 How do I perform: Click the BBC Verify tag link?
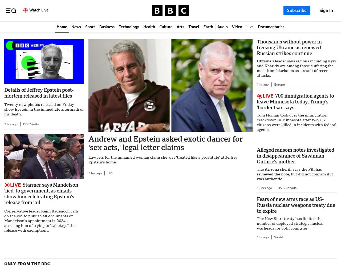click(x=31, y=124)
